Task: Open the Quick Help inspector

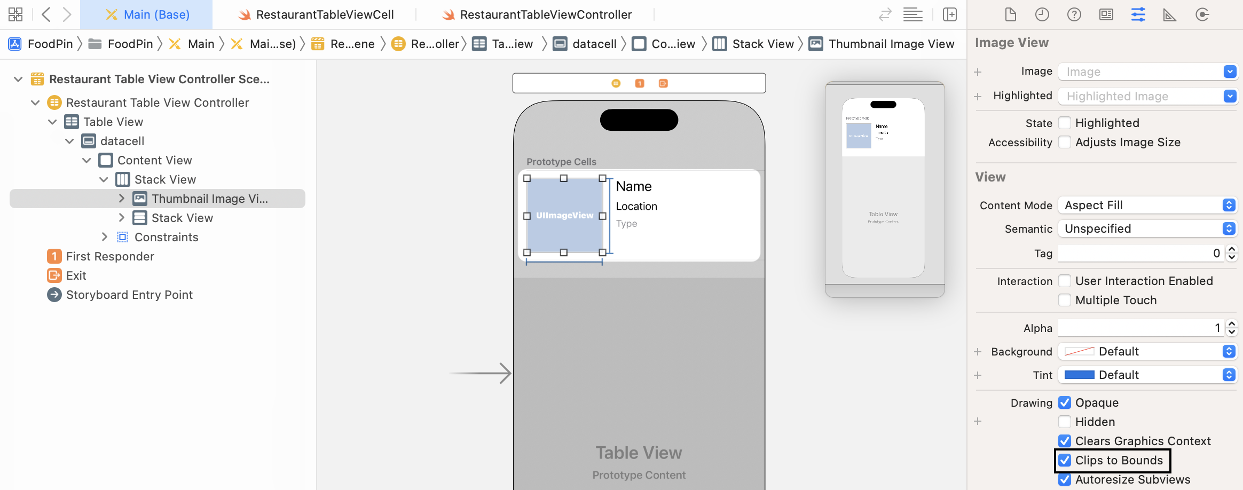Action: point(1074,14)
